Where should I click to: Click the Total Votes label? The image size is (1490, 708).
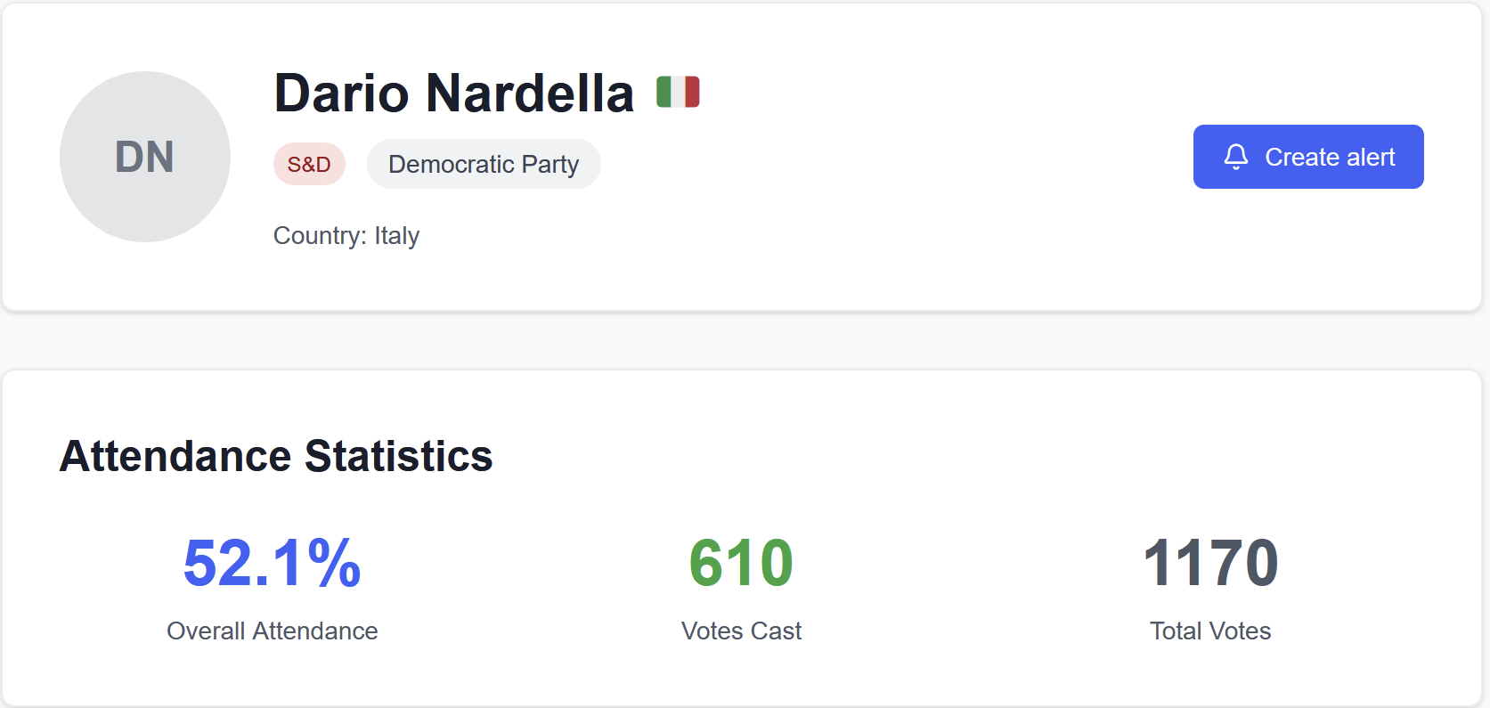click(x=1210, y=631)
